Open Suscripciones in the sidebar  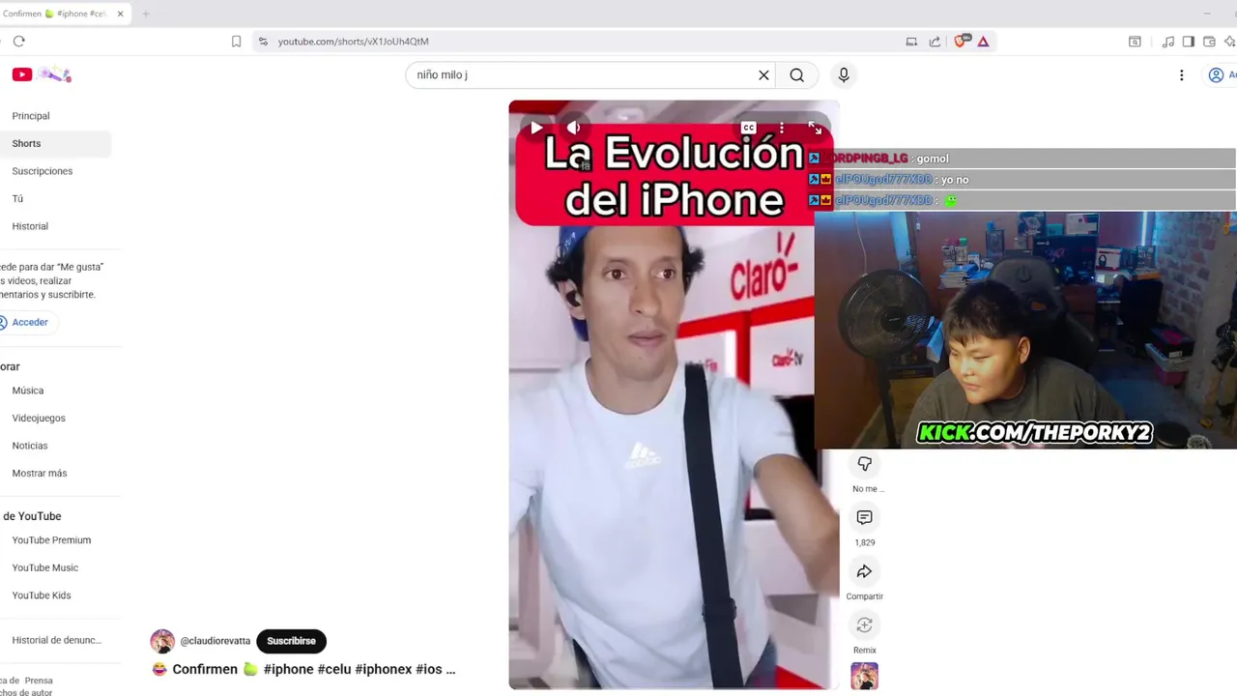(x=43, y=171)
